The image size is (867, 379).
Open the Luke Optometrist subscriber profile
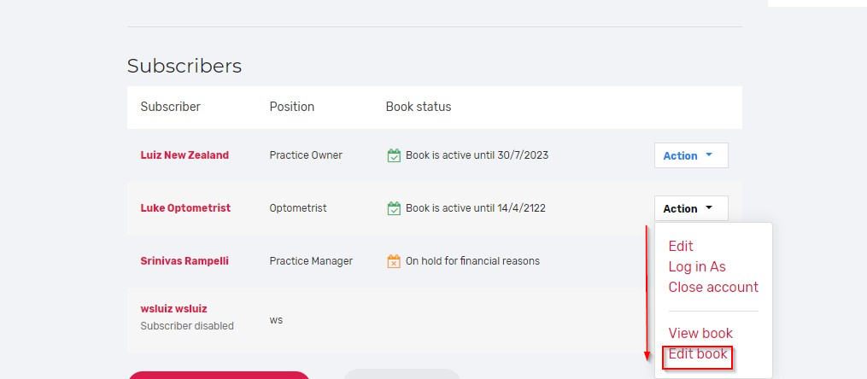coord(185,208)
